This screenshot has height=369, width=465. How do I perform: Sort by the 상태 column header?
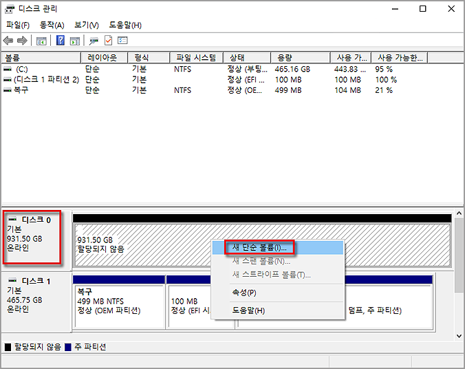[x=247, y=58]
